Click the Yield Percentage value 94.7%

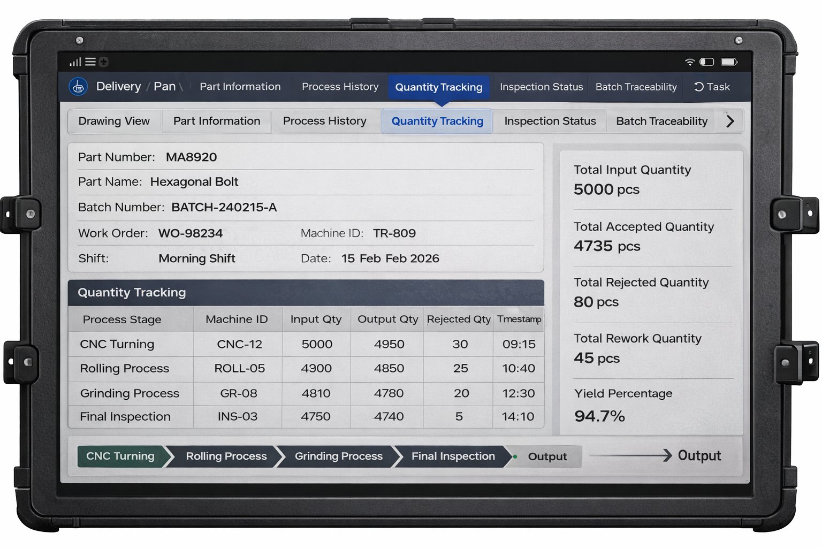[x=599, y=416]
